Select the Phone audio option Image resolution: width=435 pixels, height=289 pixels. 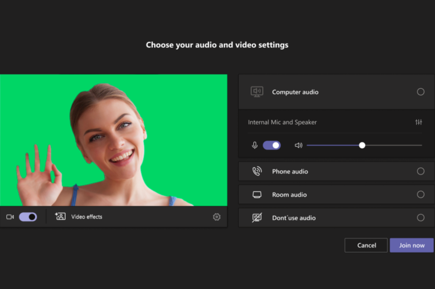click(420, 171)
